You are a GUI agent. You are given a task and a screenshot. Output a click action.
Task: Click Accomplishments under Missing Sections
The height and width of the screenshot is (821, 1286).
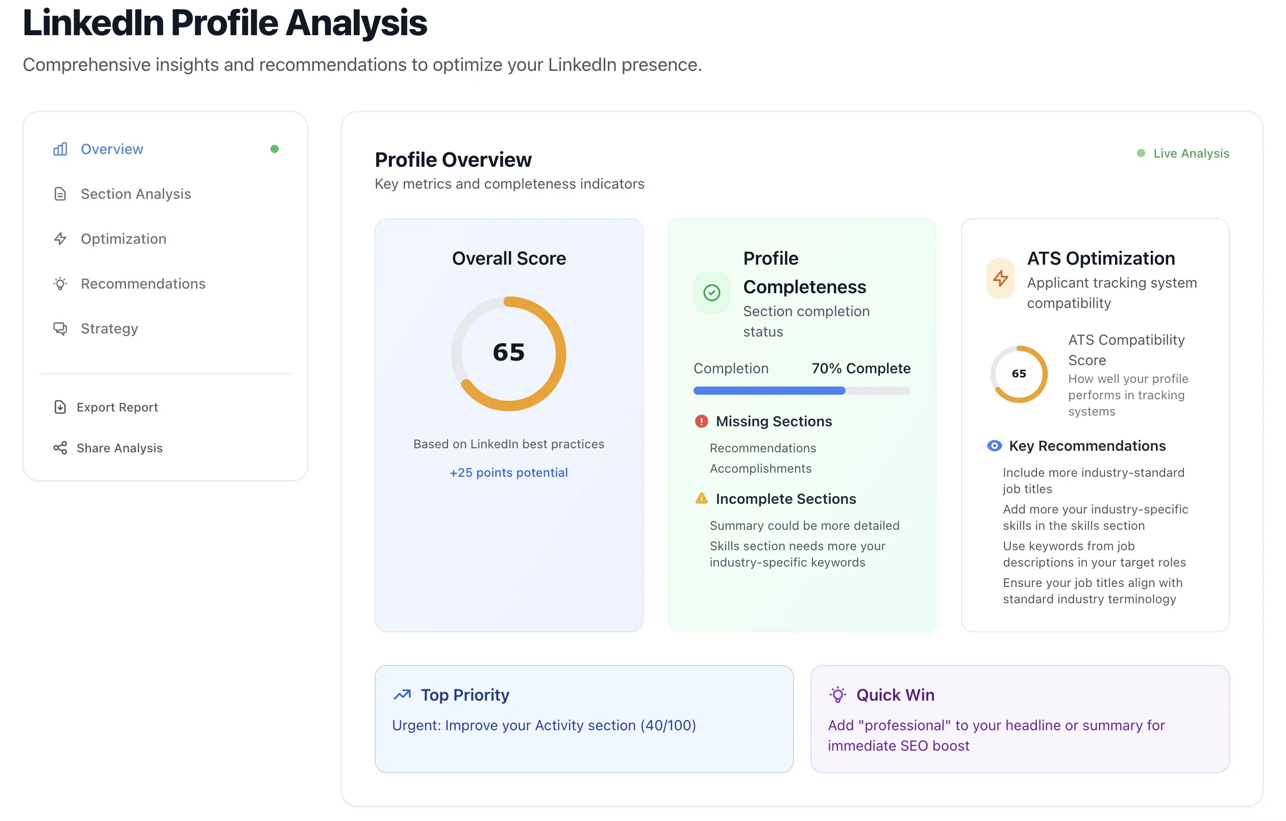point(760,468)
